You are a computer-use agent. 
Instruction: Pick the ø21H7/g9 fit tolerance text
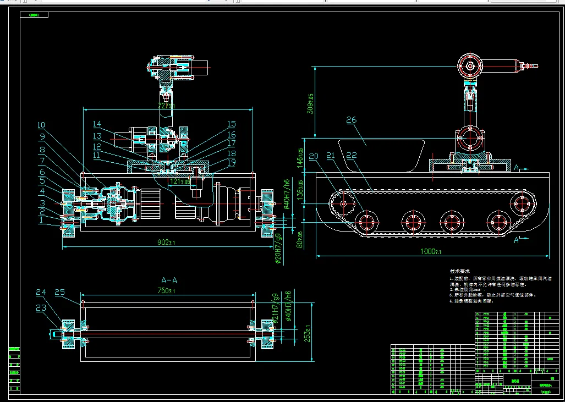[x=276, y=309]
